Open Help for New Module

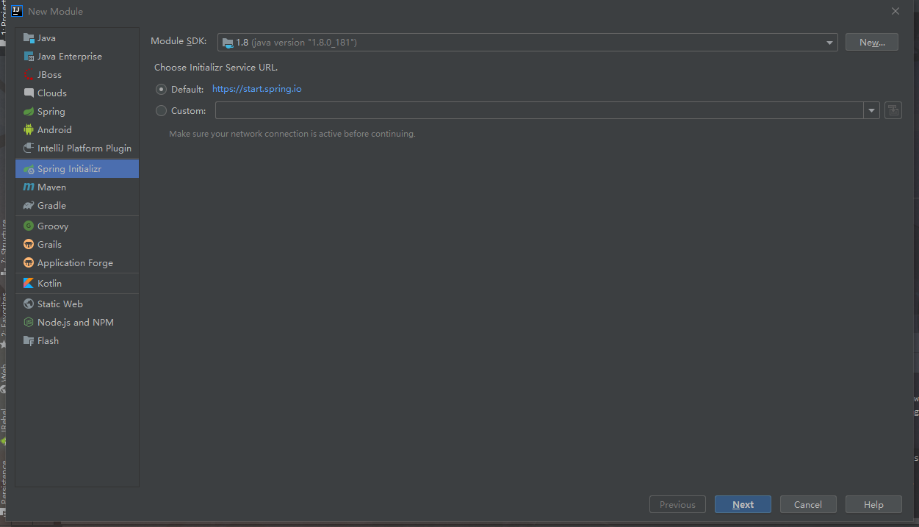click(873, 504)
